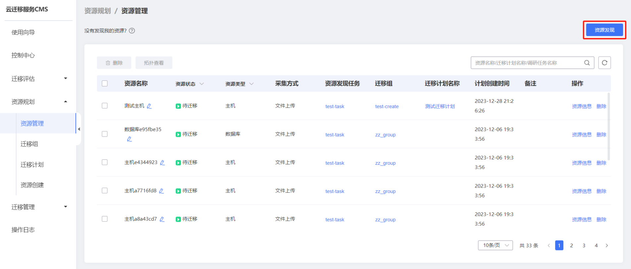Image resolution: width=631 pixels, height=269 pixels.
Task: Click the help question-mark icon beside 没有发现我的资源
Action: [132, 31]
